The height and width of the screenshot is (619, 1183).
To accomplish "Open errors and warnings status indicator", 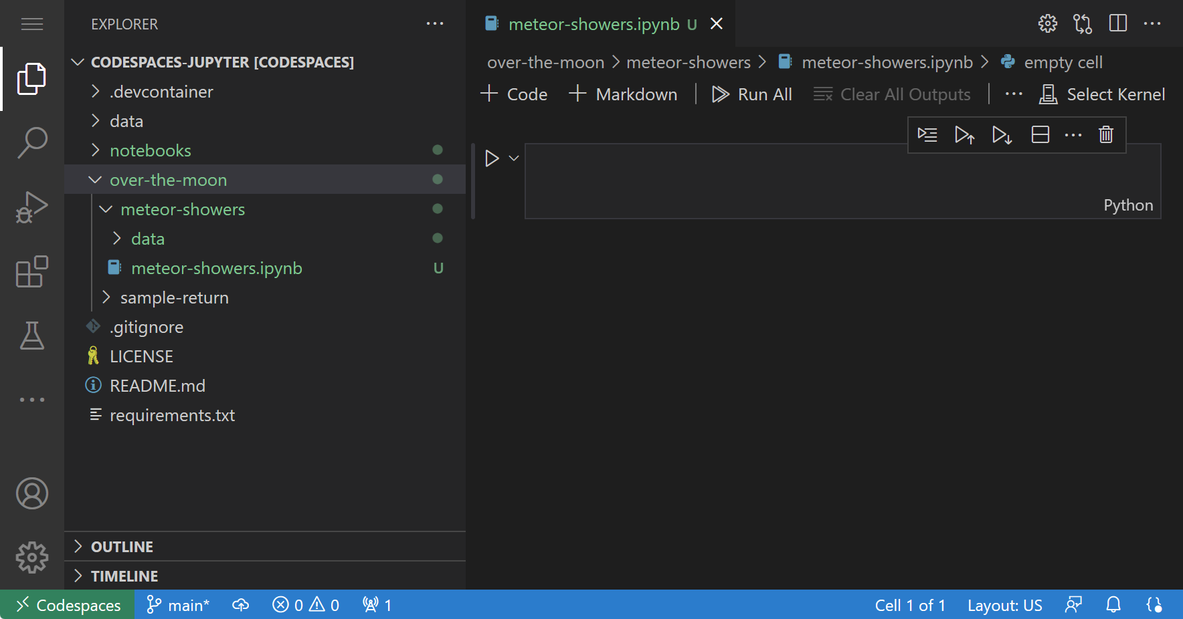I will tap(306, 605).
